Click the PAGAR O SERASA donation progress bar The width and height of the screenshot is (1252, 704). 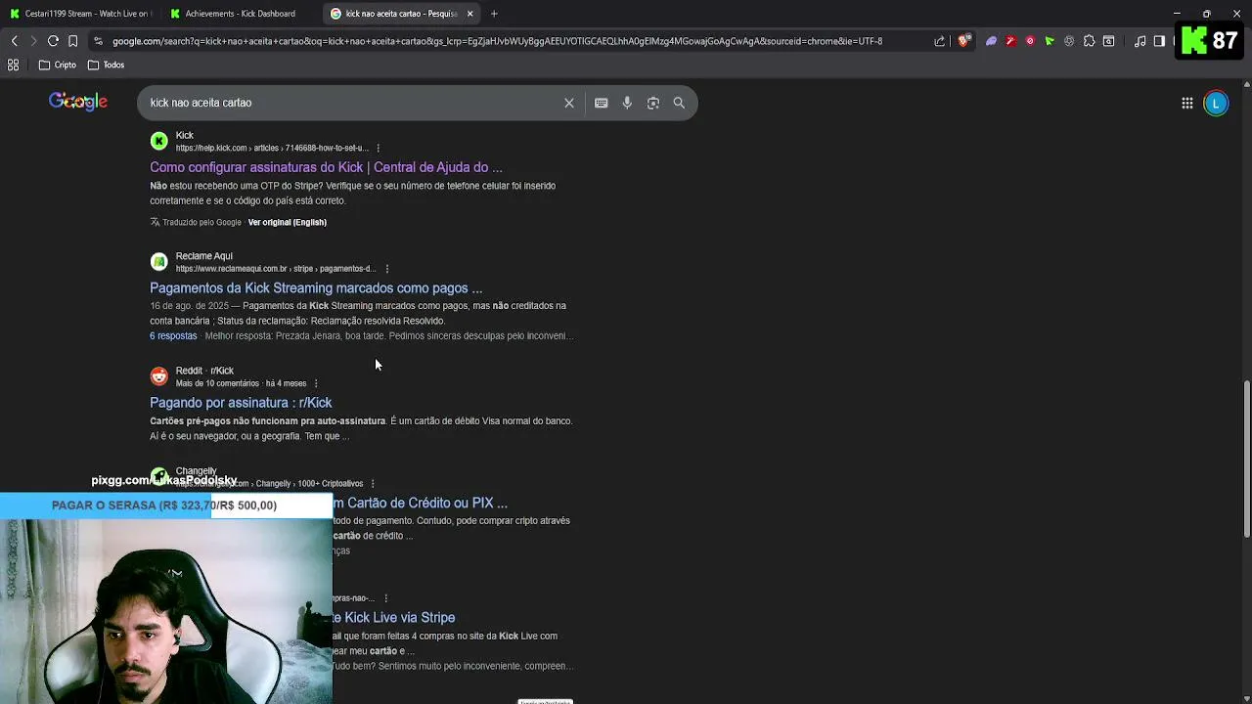point(166,506)
